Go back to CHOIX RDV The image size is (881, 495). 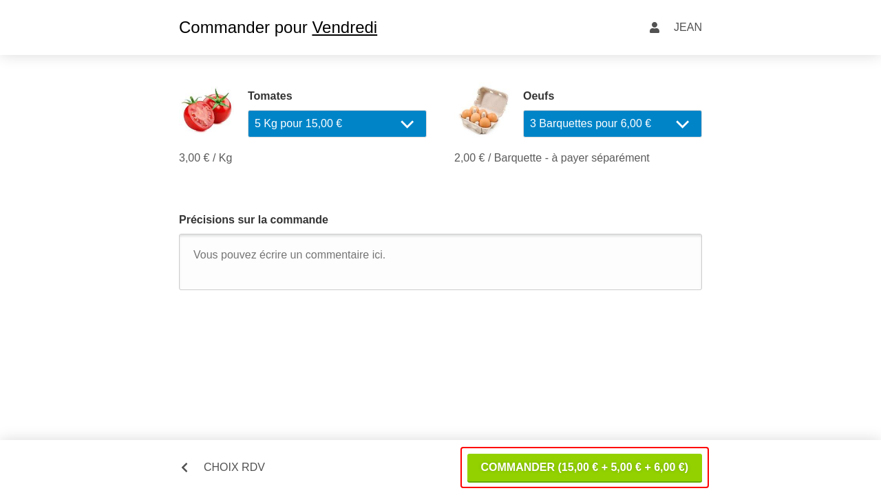pyautogui.click(x=234, y=467)
